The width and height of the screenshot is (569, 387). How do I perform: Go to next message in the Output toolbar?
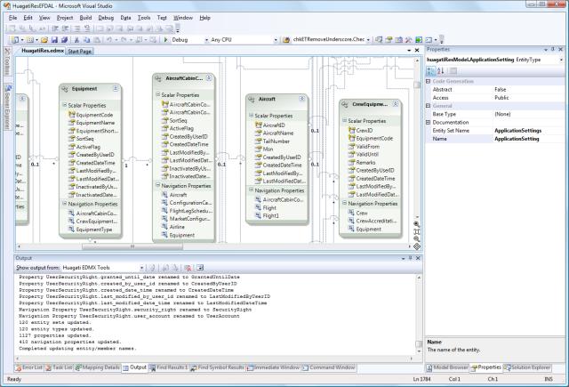(x=175, y=268)
